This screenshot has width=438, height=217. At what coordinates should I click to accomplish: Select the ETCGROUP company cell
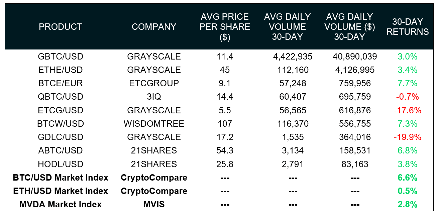click(154, 83)
